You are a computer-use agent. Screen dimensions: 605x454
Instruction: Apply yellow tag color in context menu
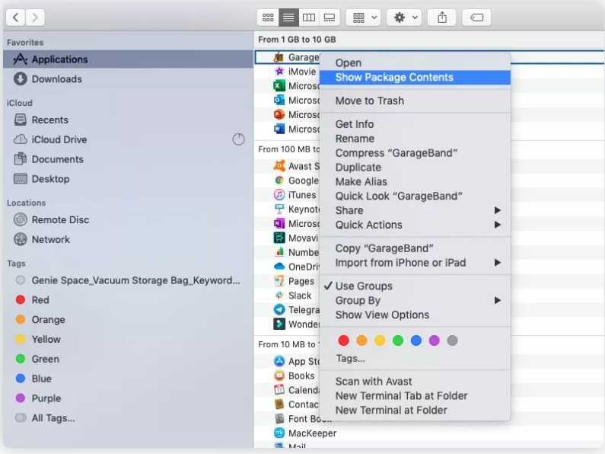coord(380,340)
